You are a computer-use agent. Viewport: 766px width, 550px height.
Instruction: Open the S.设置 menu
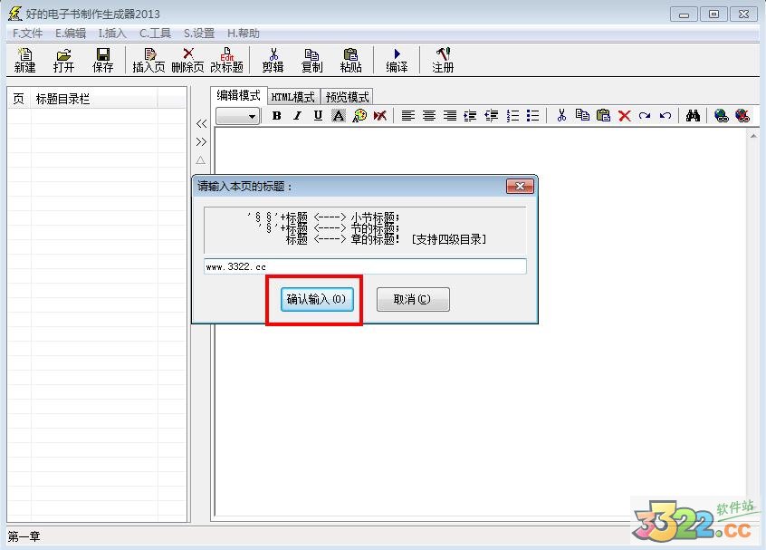(199, 34)
